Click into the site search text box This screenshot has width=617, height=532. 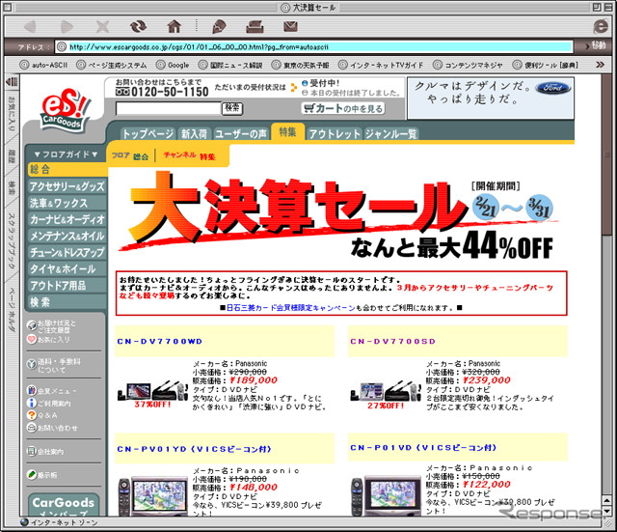pos(169,108)
